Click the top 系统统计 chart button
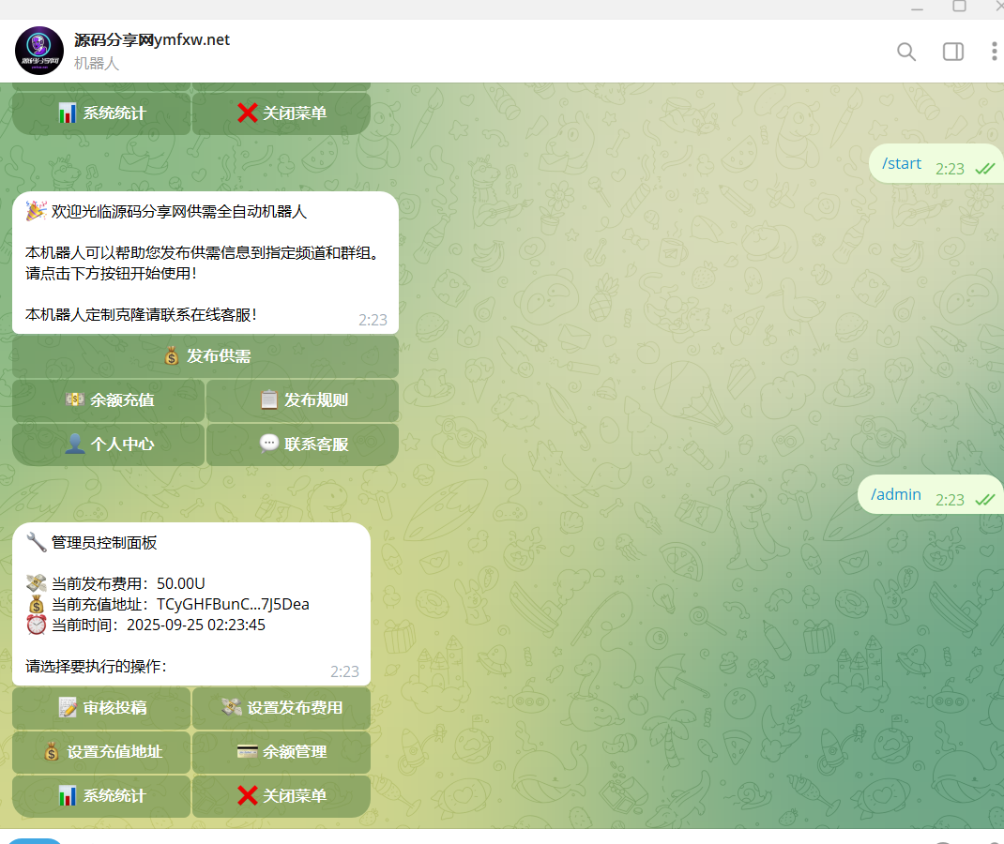1004x844 pixels. tap(101, 113)
